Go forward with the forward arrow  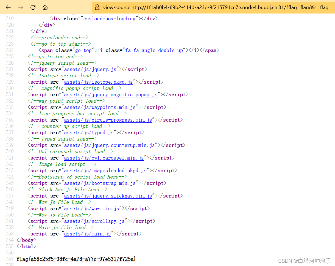21,7
